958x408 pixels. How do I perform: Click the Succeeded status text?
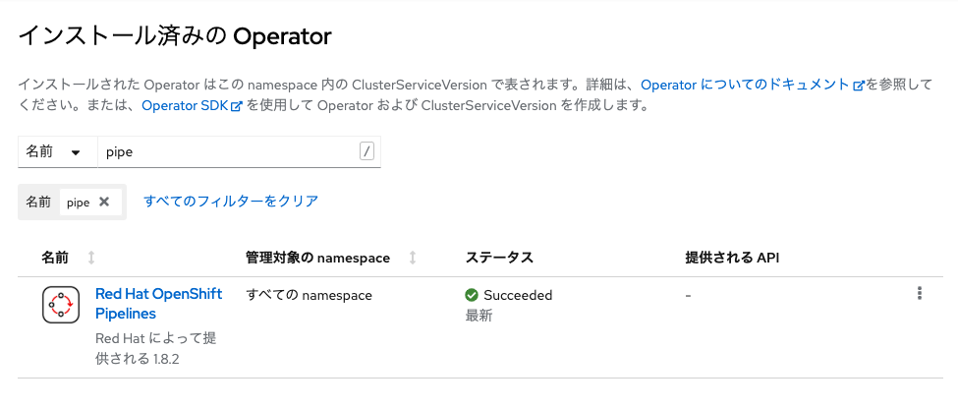518,296
